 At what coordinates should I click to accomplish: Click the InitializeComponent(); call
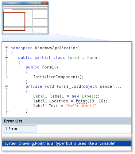coord(58,77)
